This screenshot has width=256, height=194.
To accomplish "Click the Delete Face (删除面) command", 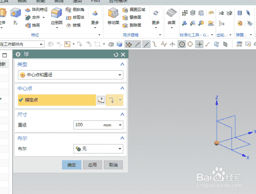I will coord(132,25).
